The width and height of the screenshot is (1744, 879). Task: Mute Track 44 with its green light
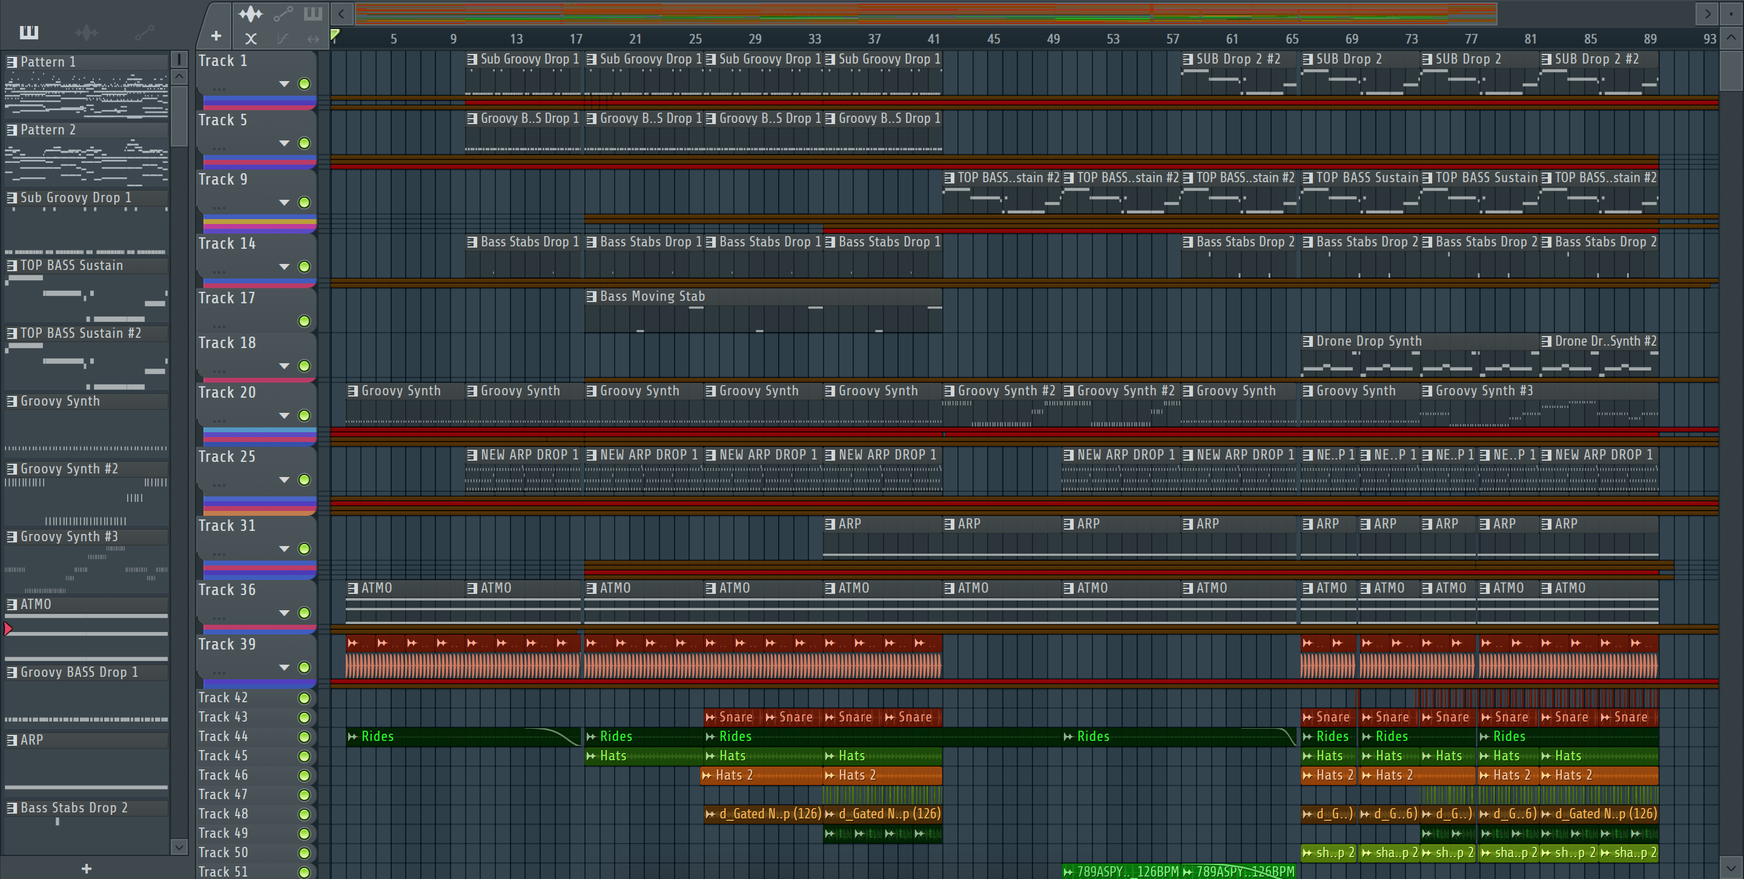[304, 737]
